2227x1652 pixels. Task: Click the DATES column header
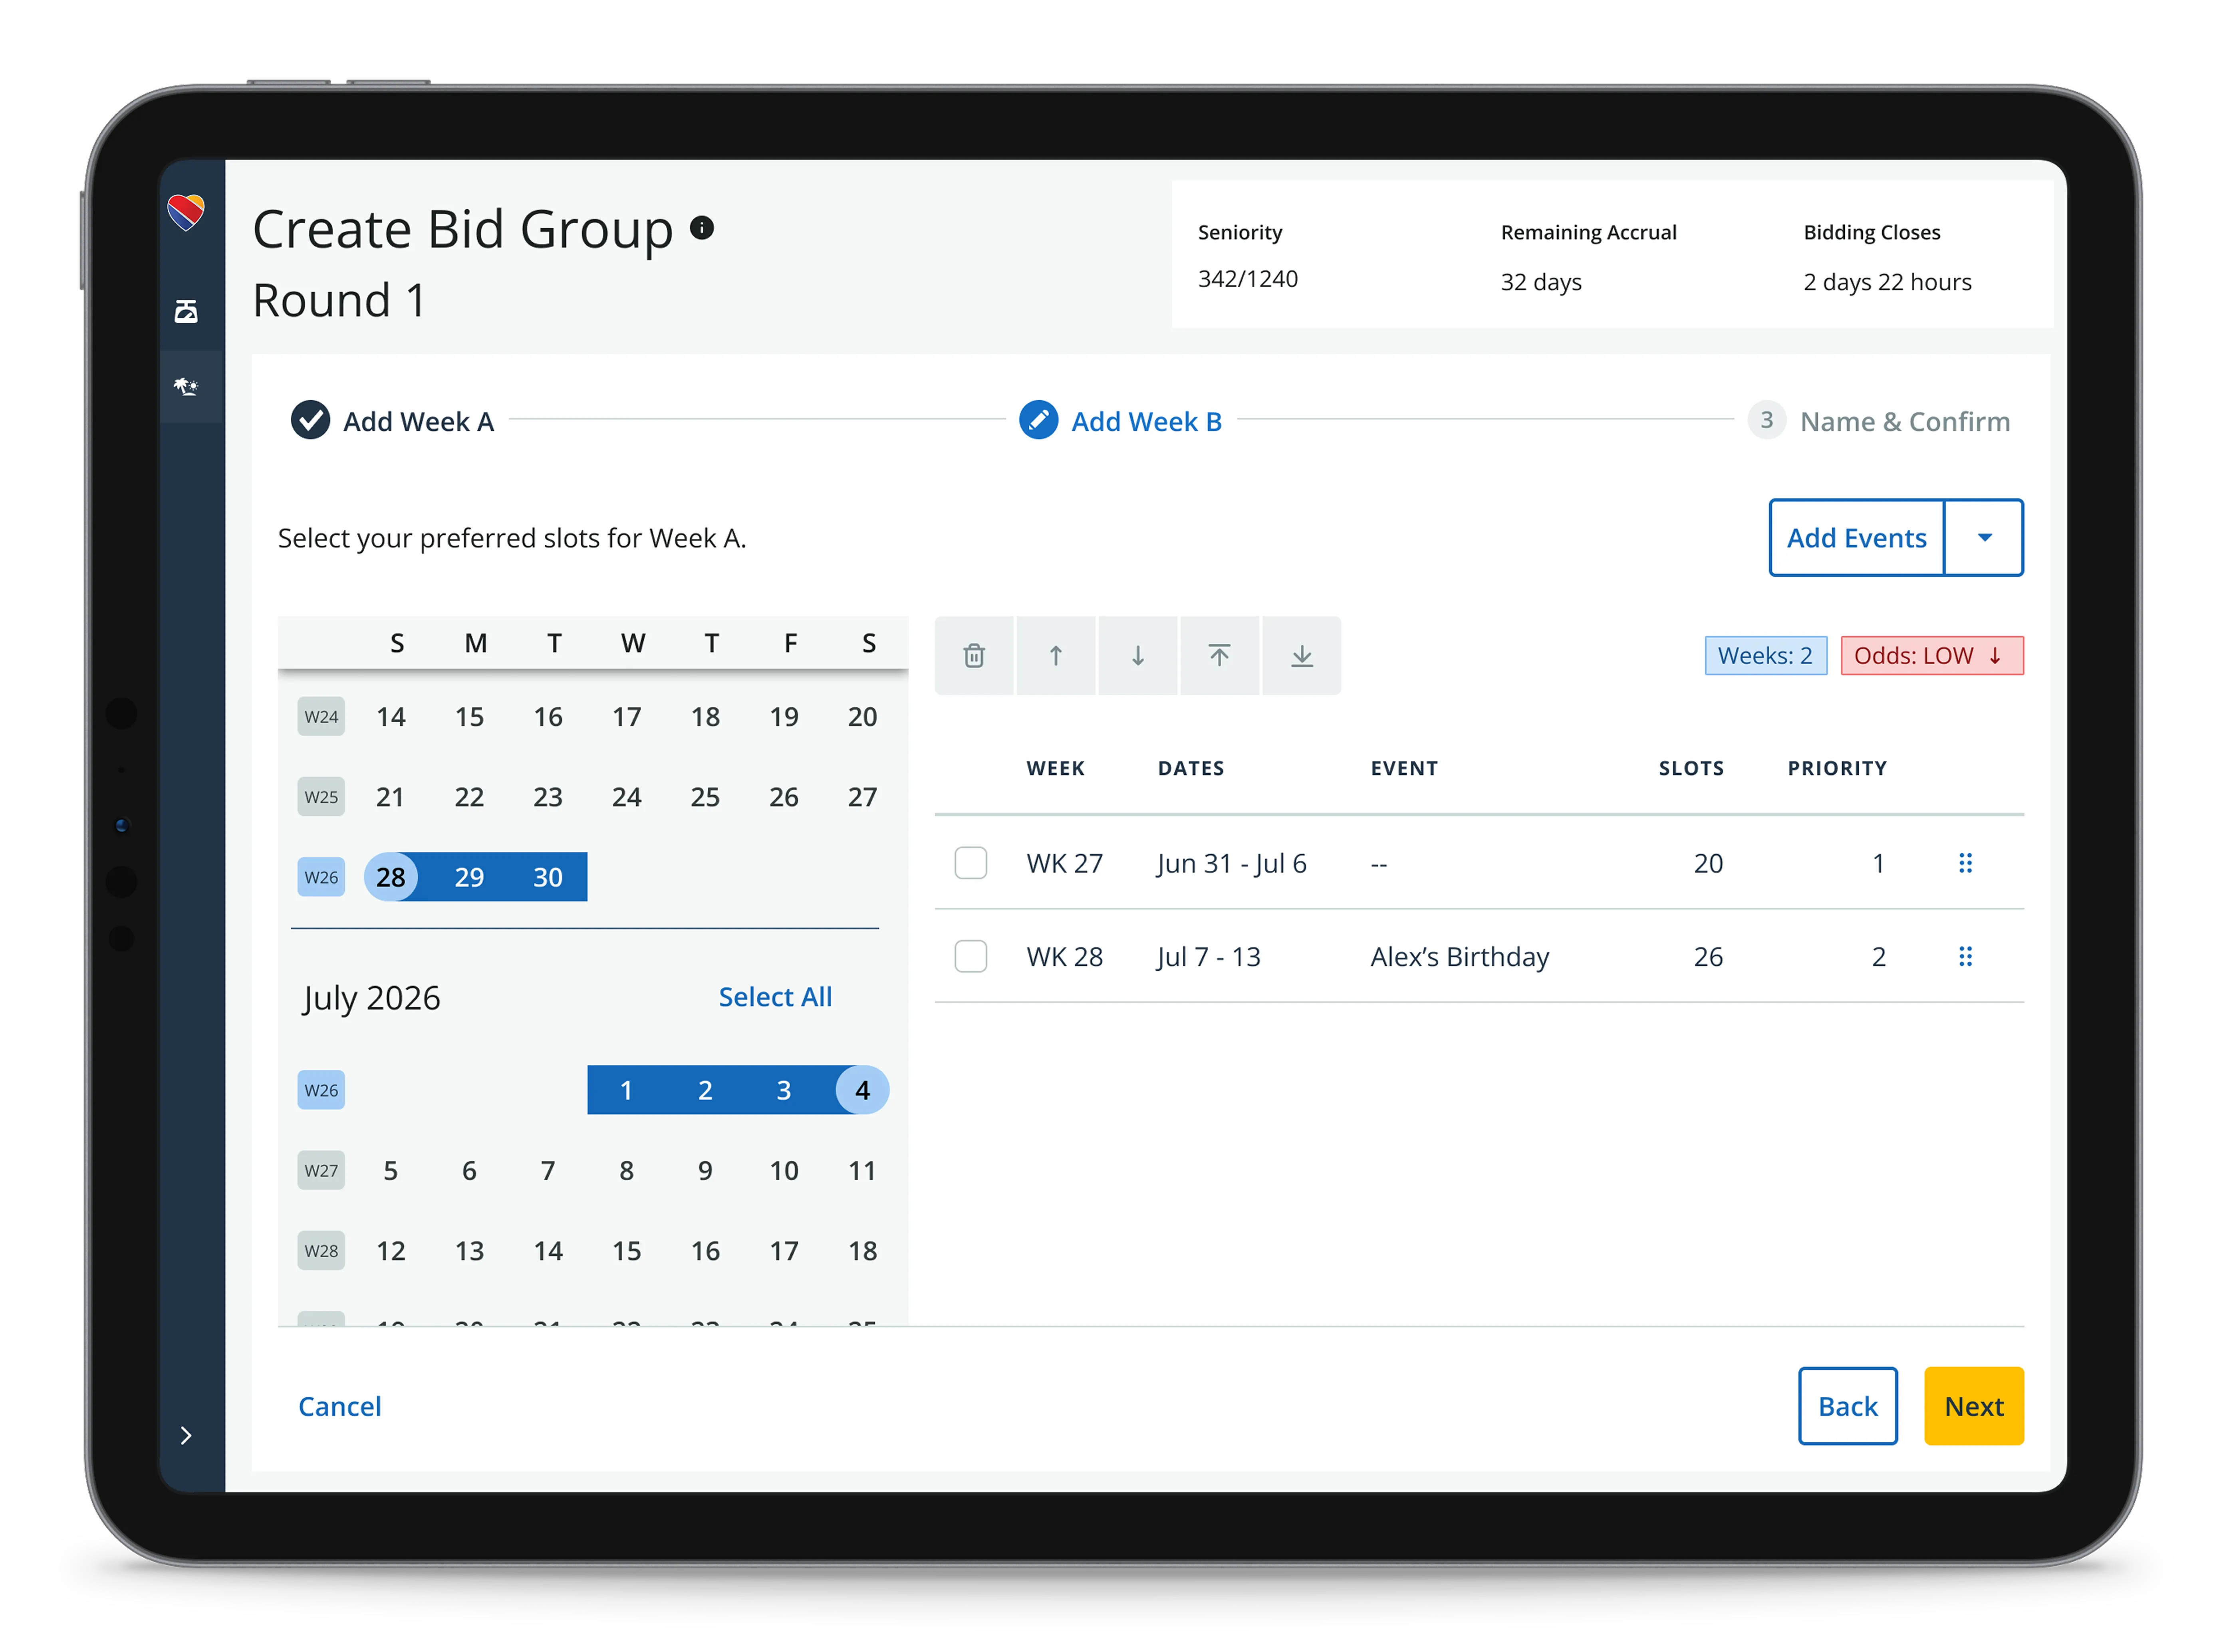click(1190, 768)
